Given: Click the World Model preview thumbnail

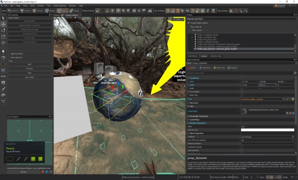Looking at the screenshot, I should 244,111.
